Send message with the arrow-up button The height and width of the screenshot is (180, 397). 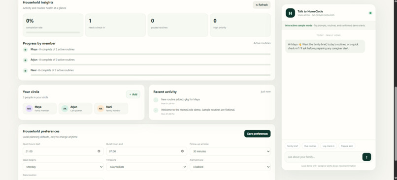click(x=366, y=157)
